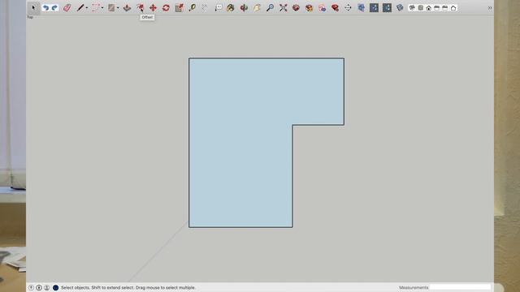Click the first status bar circle icon
The image size is (520, 292).
pos(31,288)
